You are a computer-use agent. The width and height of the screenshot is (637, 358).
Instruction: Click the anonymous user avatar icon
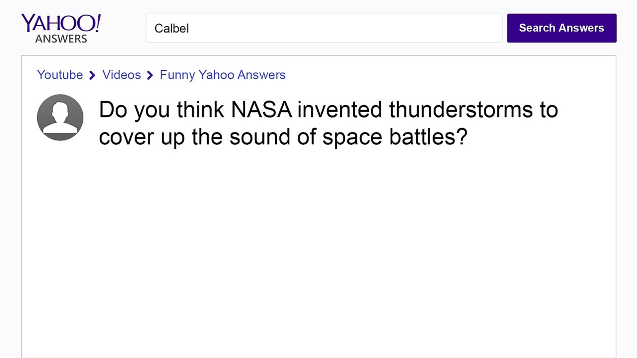point(60,117)
